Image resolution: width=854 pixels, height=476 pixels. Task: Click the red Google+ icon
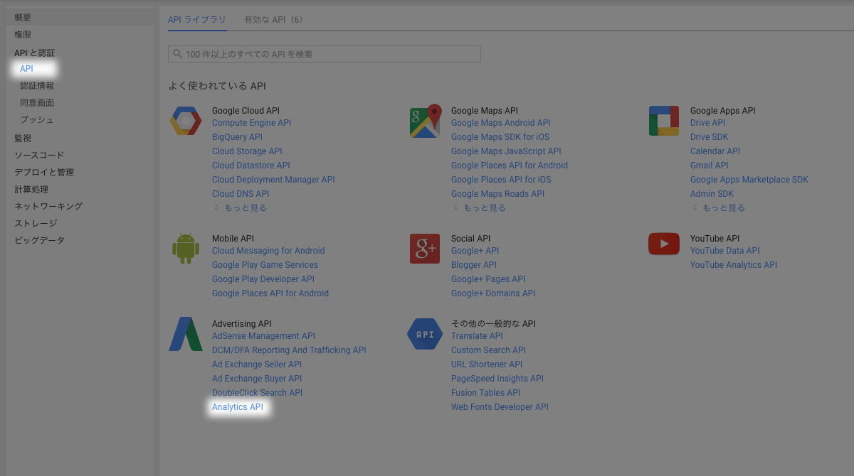[425, 249]
